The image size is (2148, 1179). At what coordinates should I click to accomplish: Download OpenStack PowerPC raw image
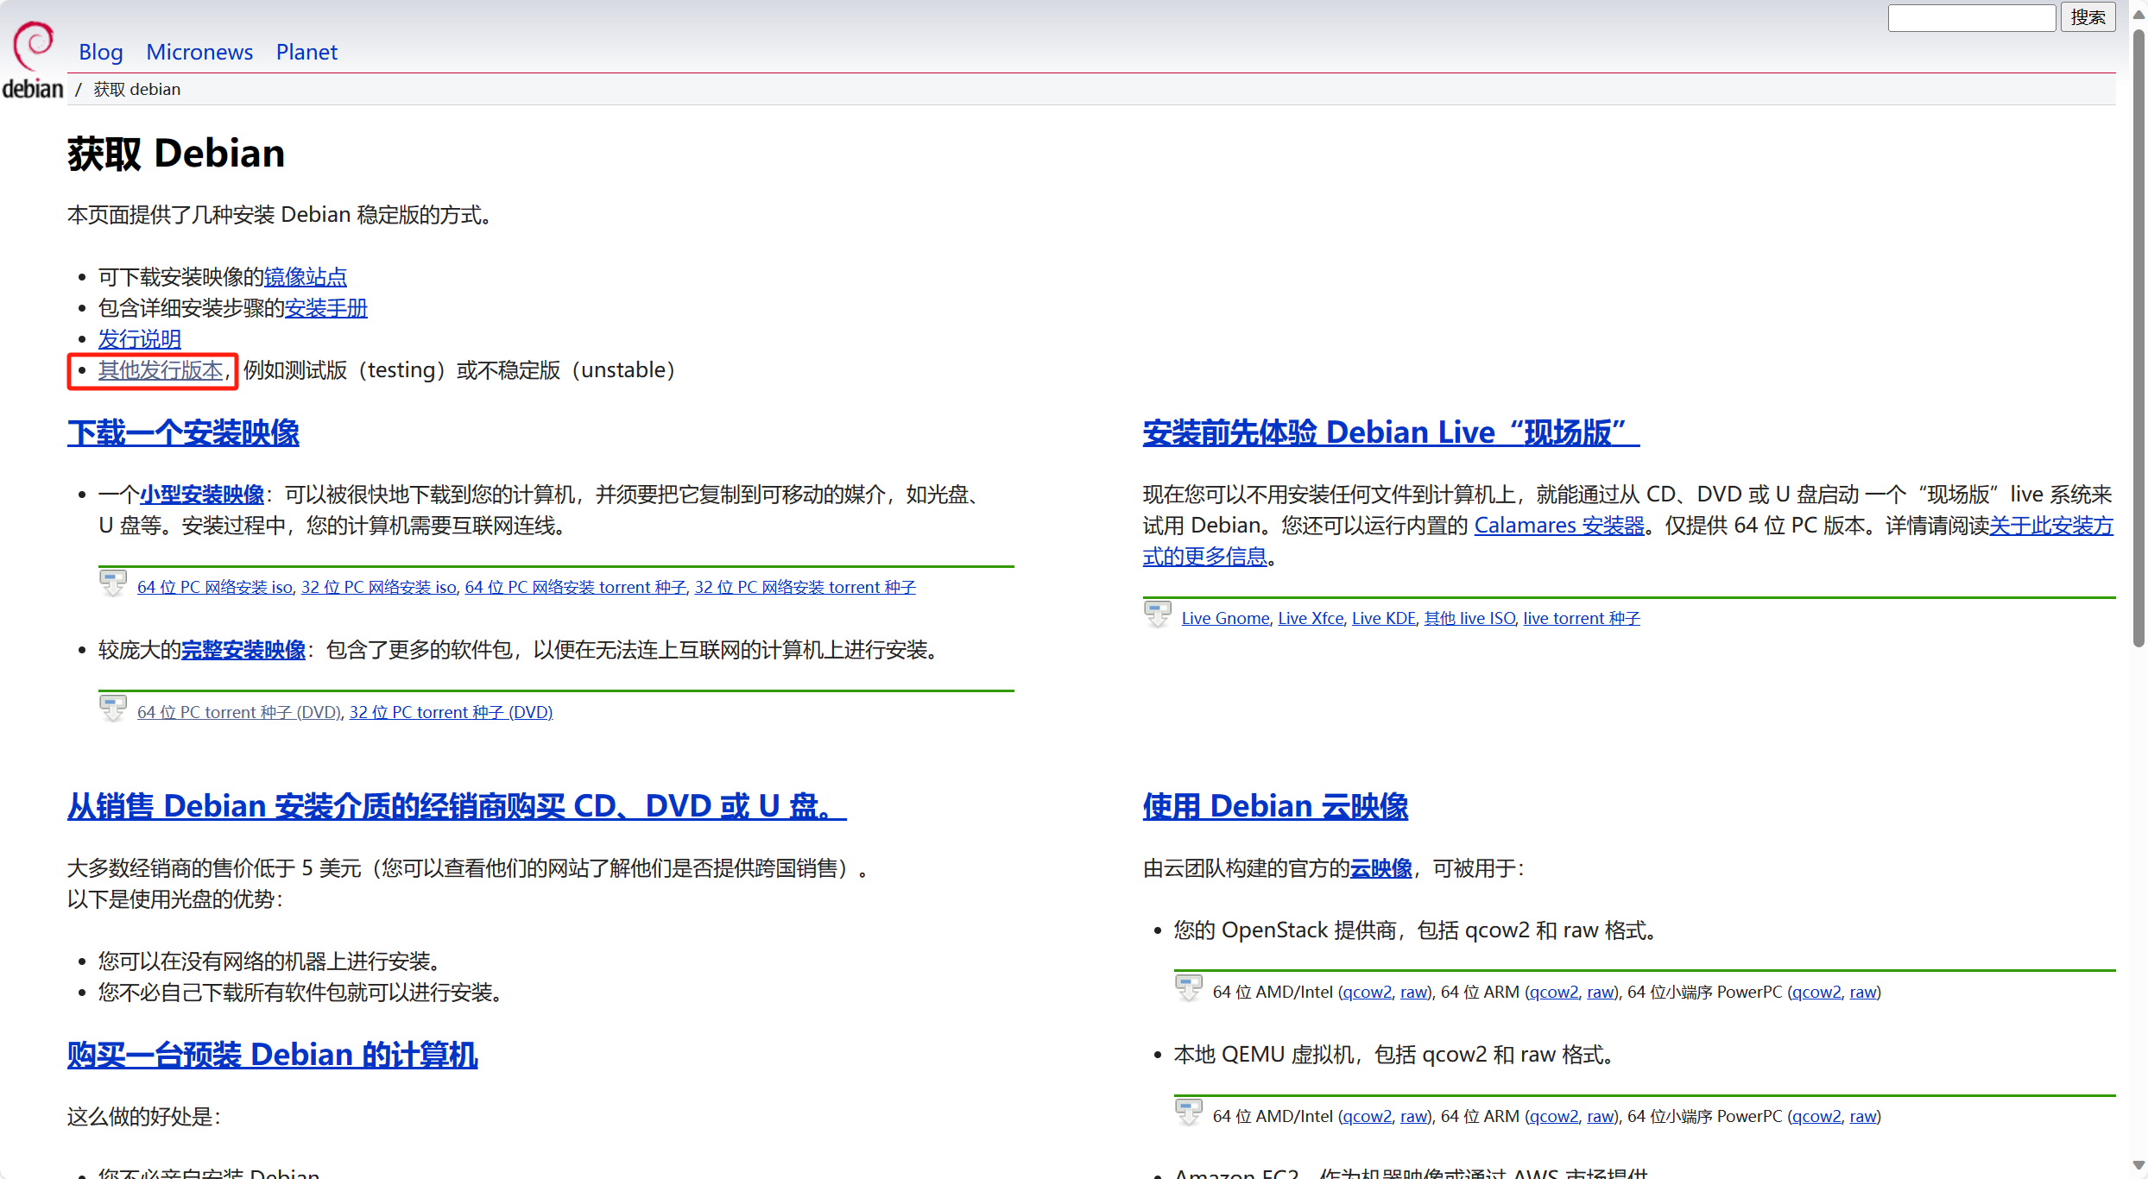point(1863,992)
